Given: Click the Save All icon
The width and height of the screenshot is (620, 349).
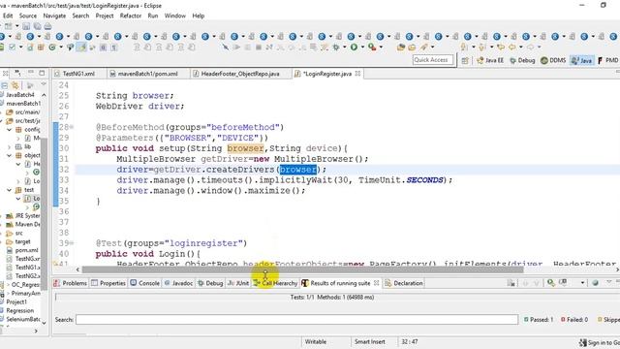Looking at the screenshot, I should coord(37,26).
